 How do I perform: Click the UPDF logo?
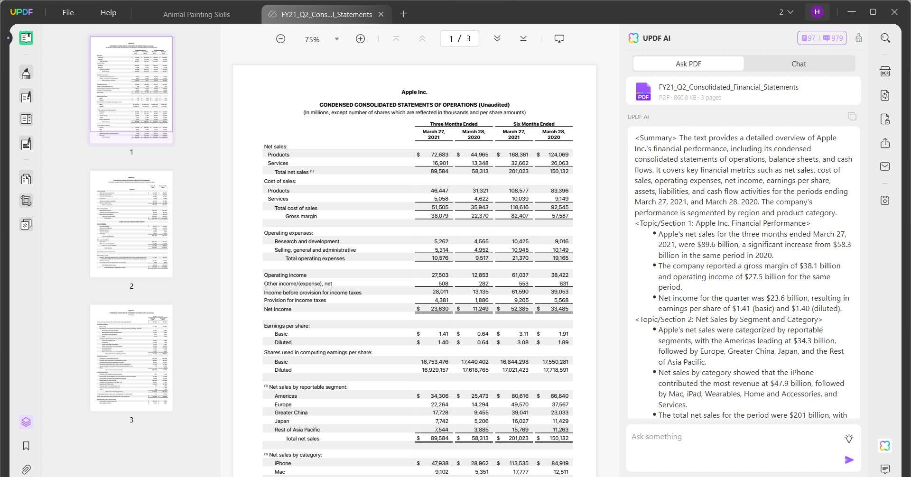(21, 12)
